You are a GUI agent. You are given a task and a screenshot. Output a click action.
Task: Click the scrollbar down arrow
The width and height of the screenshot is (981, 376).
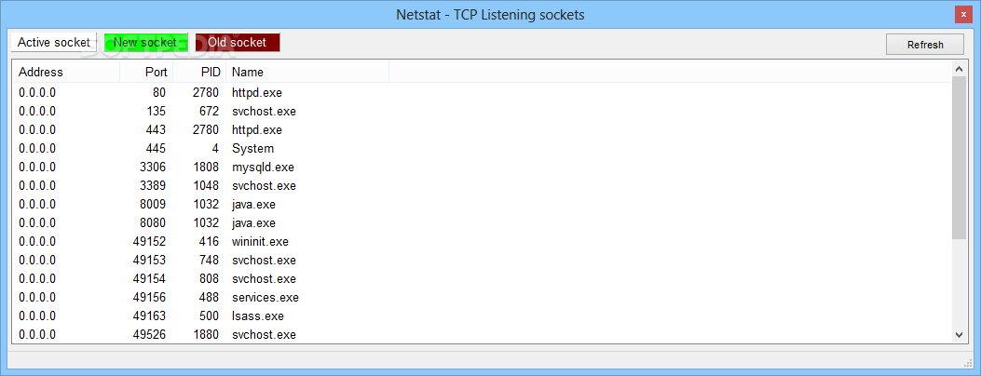pyautogui.click(x=959, y=335)
